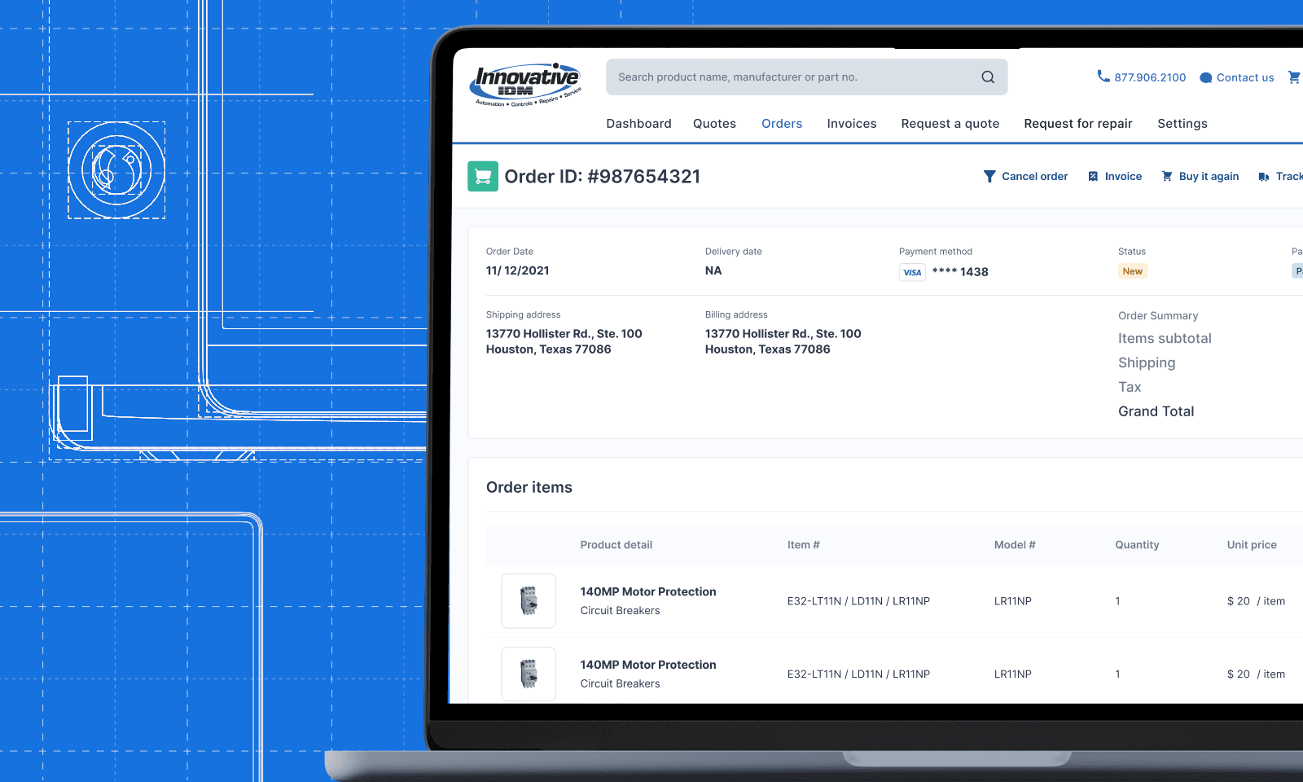Click the Product detail column header
Screen dimensions: 1303x782
616,545
